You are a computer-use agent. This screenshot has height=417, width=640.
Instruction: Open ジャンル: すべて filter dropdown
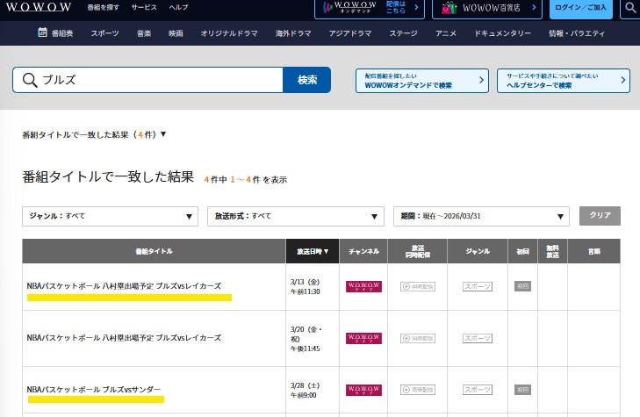tap(111, 216)
